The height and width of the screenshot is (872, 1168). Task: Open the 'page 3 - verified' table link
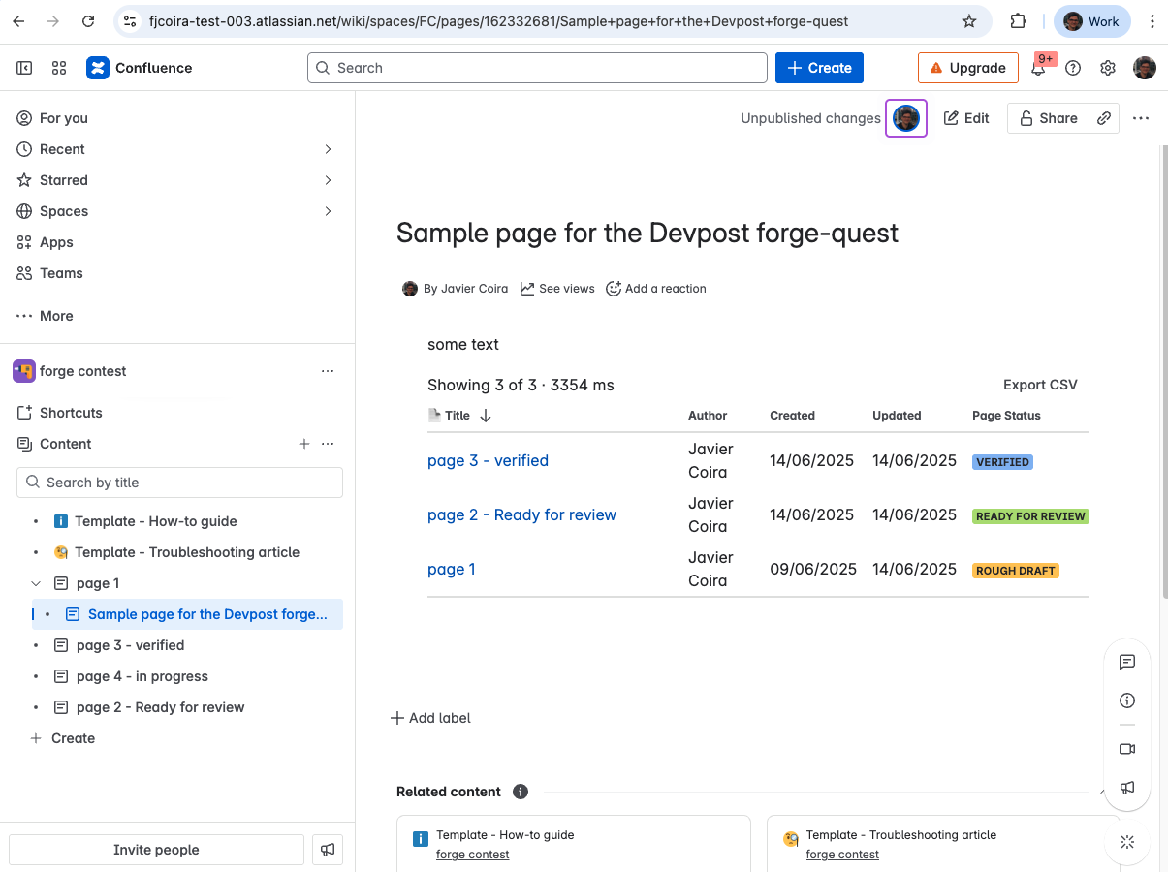pos(488,461)
